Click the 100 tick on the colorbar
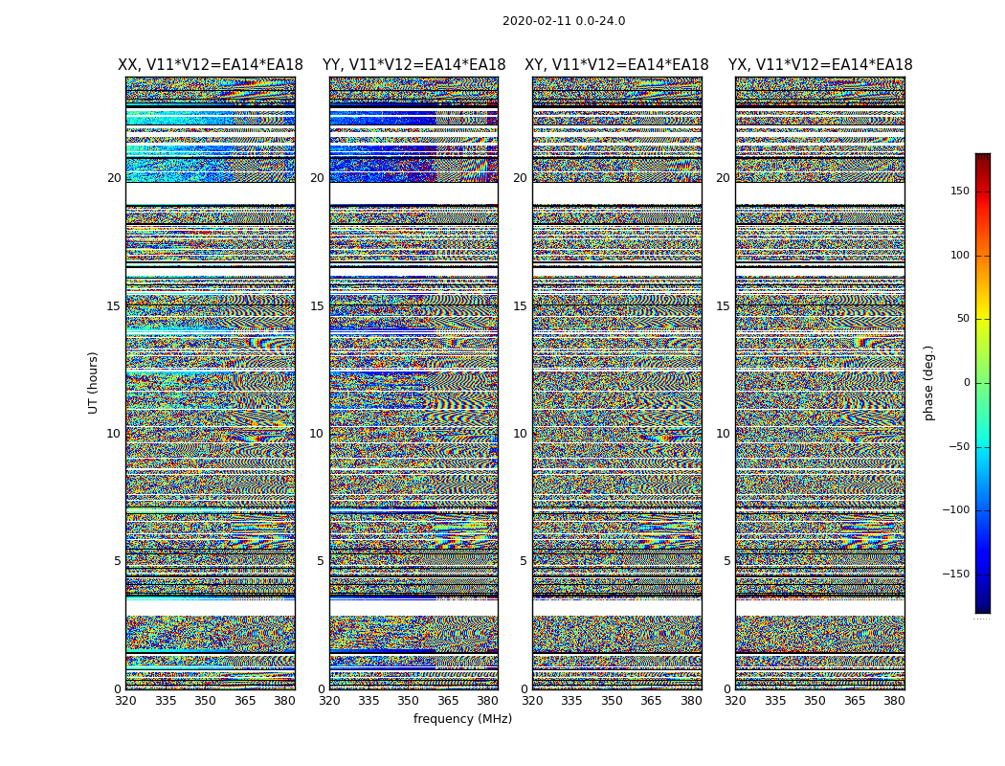Screen dimensions: 1005x766 (960, 255)
